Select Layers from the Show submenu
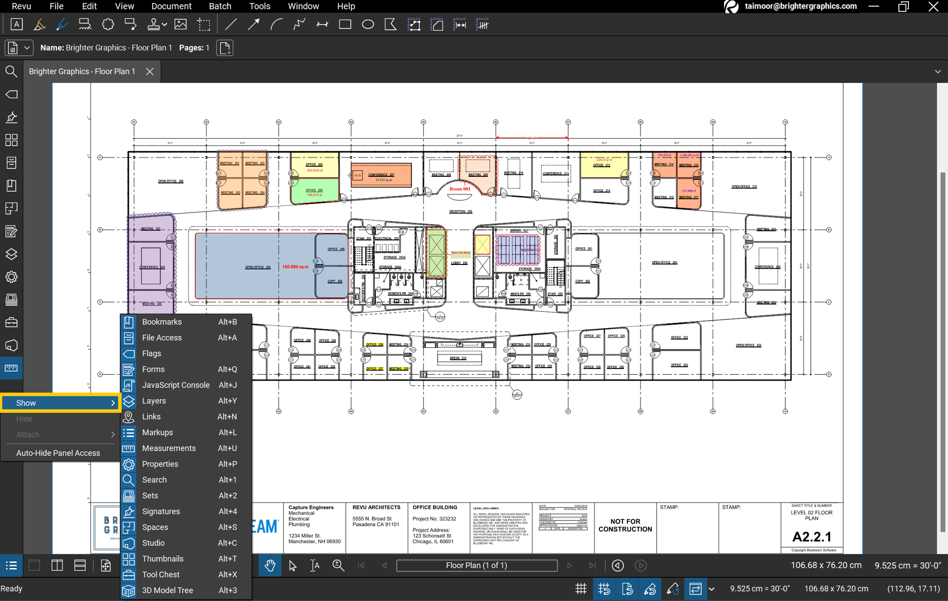 click(154, 401)
